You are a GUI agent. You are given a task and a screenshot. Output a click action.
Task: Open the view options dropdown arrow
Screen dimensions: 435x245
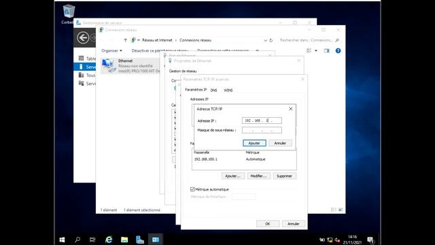pyautogui.click(x=316, y=50)
